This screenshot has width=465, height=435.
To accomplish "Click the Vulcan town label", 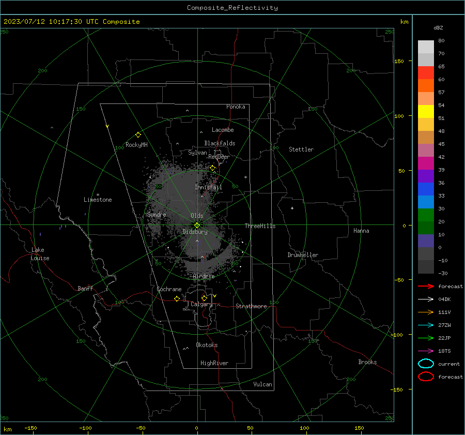I will click(x=263, y=384).
